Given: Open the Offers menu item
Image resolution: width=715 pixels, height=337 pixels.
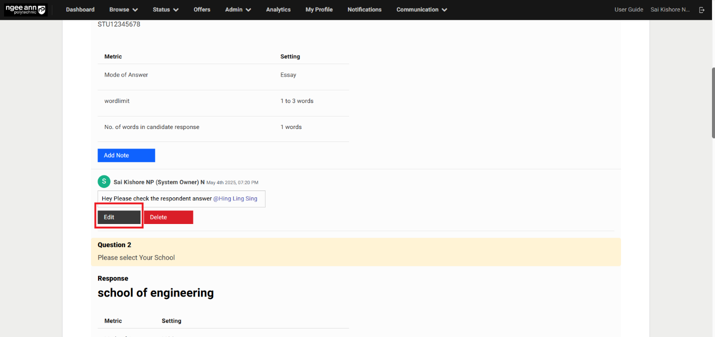Looking at the screenshot, I should point(202,9).
